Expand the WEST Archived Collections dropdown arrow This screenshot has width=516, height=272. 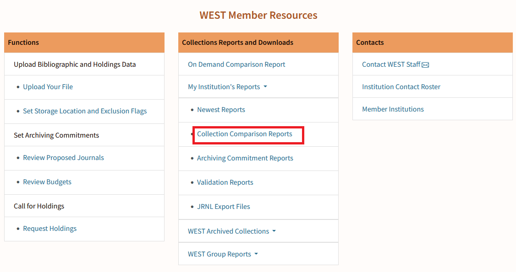274,231
